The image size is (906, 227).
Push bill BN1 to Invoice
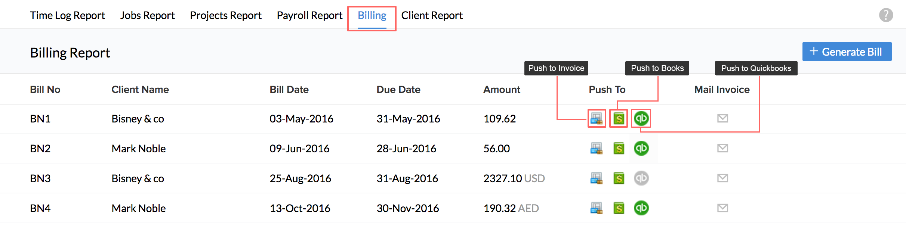tap(596, 119)
